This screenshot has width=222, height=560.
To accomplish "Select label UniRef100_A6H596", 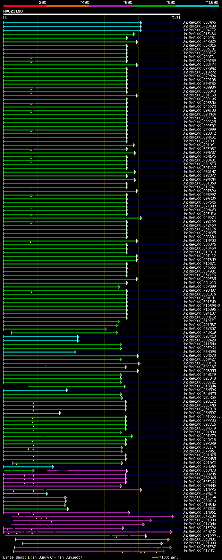I will [199, 390].
